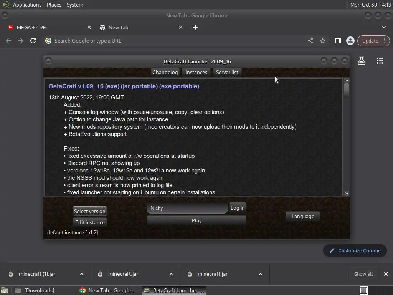Expand options for minecraft (1).jar download
The width and height of the screenshot is (393, 295).
pos(82,274)
